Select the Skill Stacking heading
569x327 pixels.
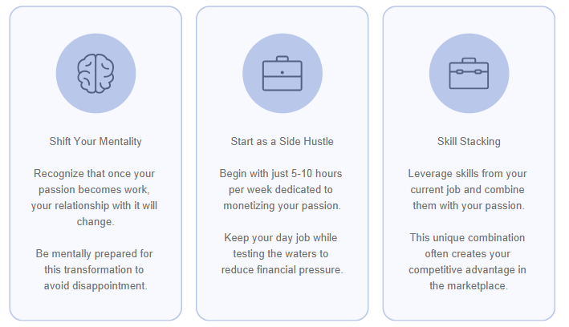coord(469,142)
